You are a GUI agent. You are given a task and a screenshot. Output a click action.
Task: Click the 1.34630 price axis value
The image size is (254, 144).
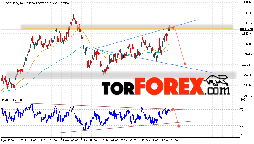tap(246, 13)
